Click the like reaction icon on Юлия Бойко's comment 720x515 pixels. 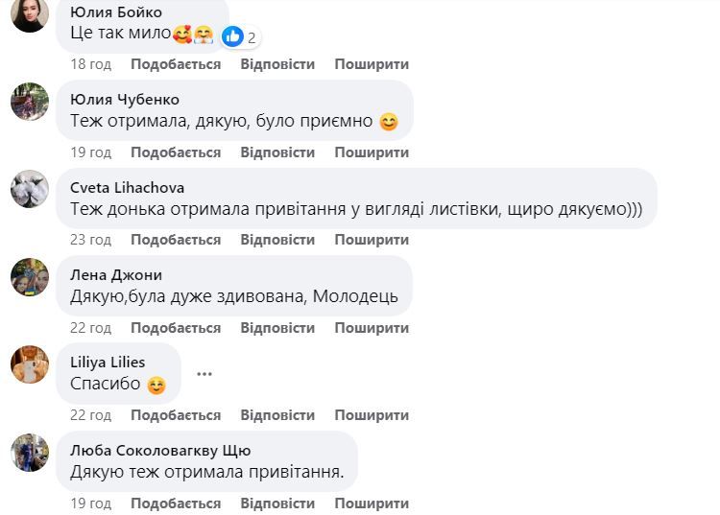[x=232, y=37]
